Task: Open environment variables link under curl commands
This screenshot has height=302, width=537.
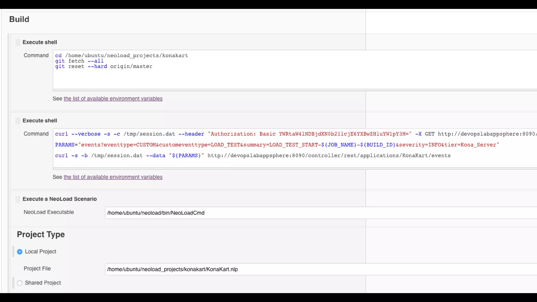Action: coord(113,177)
